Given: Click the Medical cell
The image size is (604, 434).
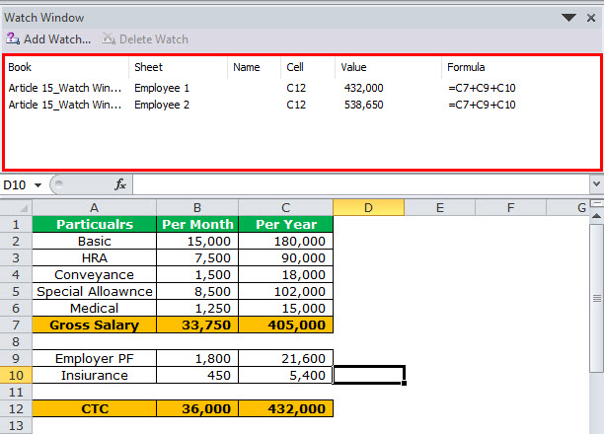Looking at the screenshot, I should tap(95, 308).
